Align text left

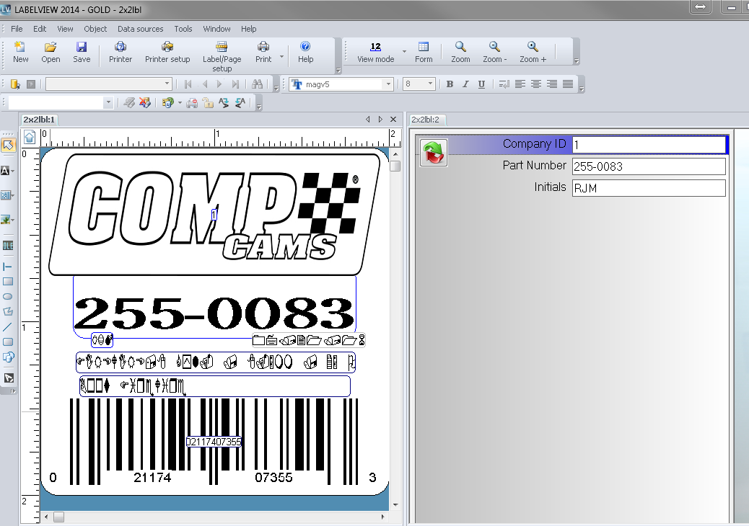[520, 84]
